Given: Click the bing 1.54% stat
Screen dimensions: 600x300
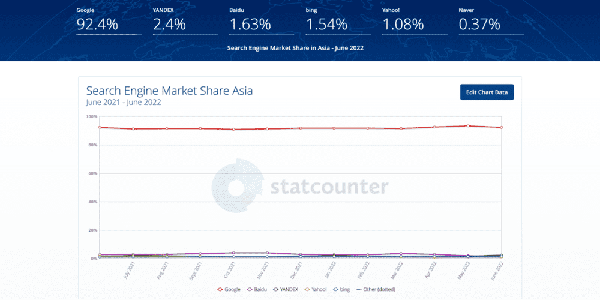Looking at the screenshot, I should (x=327, y=24).
